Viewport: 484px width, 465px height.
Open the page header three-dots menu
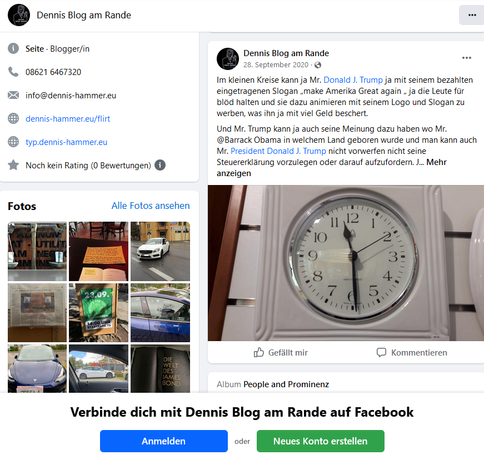coord(472,15)
